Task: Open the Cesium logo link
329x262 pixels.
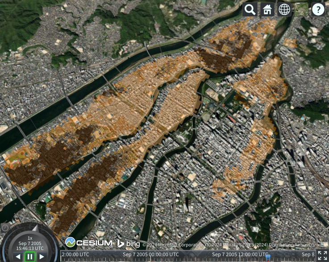Action: click(x=89, y=242)
